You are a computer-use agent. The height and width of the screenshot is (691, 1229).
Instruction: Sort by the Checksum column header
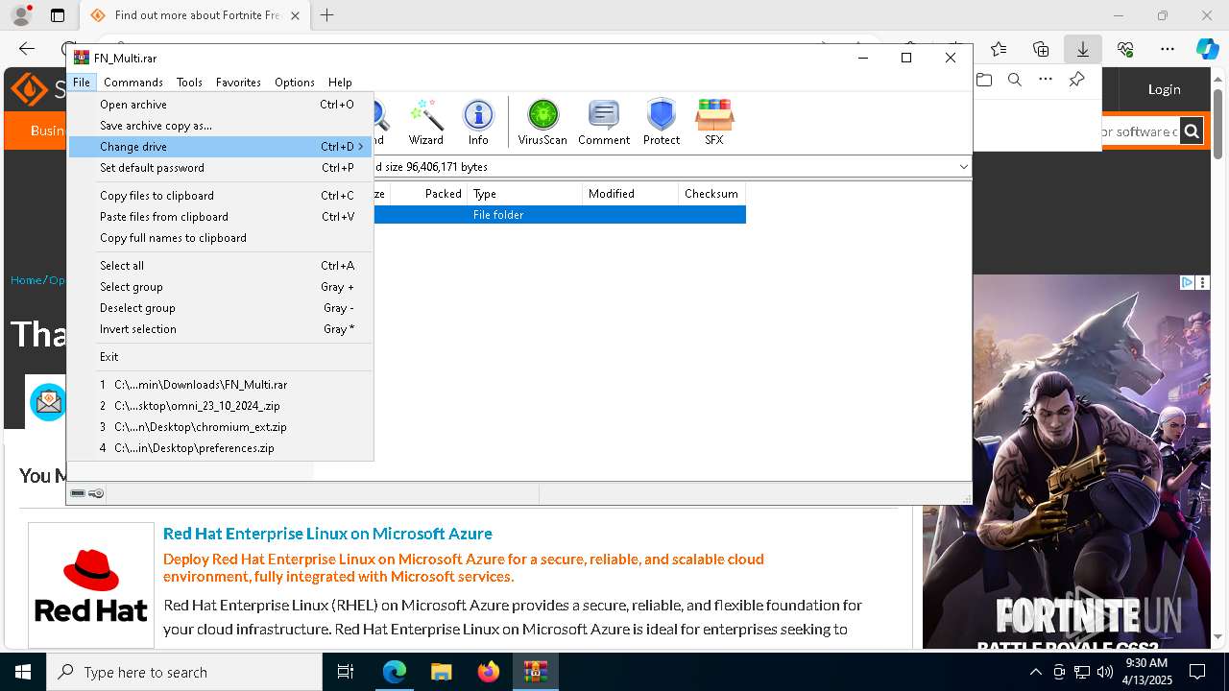(711, 194)
